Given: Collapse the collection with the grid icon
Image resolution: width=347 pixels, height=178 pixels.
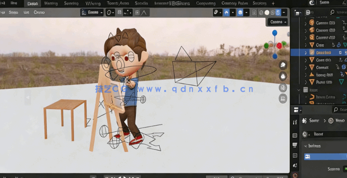Looking at the screenshot, I should 299,90.
